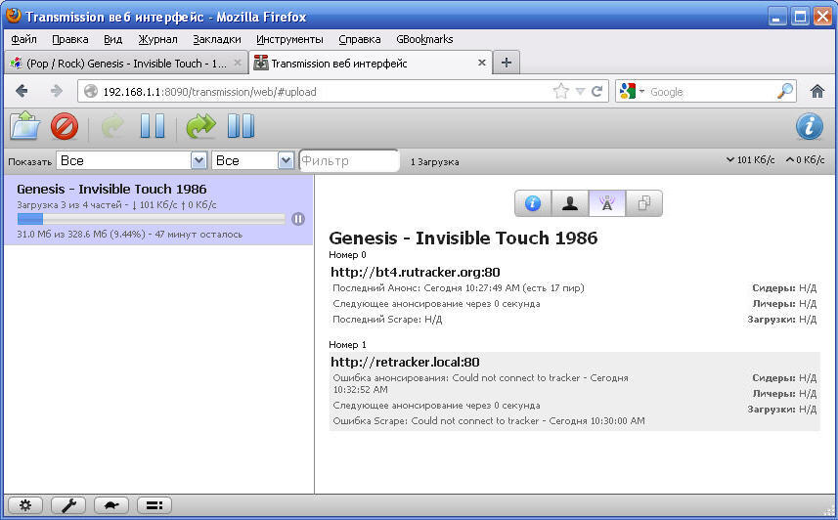This screenshot has width=838, height=520.
Task: Start selected torrent with greyed green arrow
Action: click(112, 127)
